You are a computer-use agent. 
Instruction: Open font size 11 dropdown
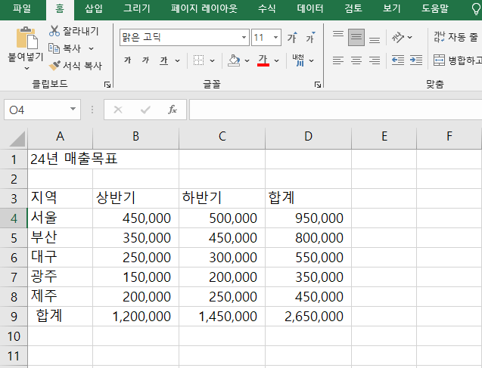click(x=275, y=38)
